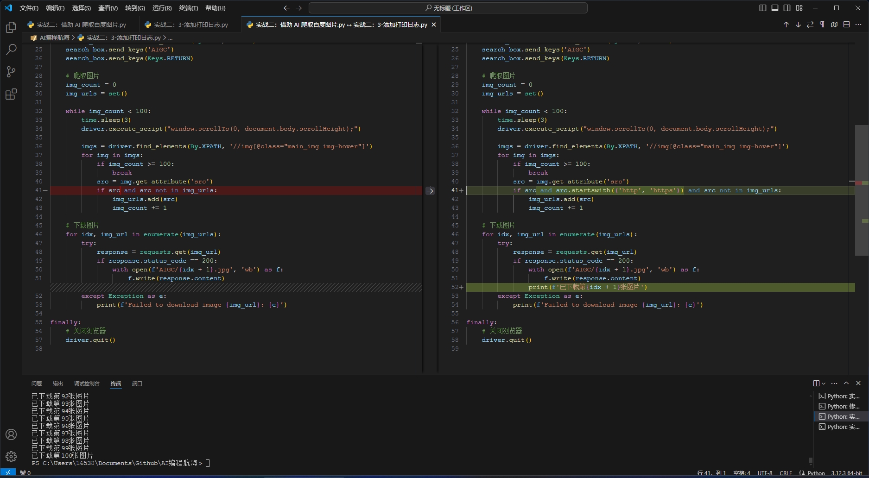Open the 查看(V) menu
The width and height of the screenshot is (869, 478).
[x=108, y=8]
